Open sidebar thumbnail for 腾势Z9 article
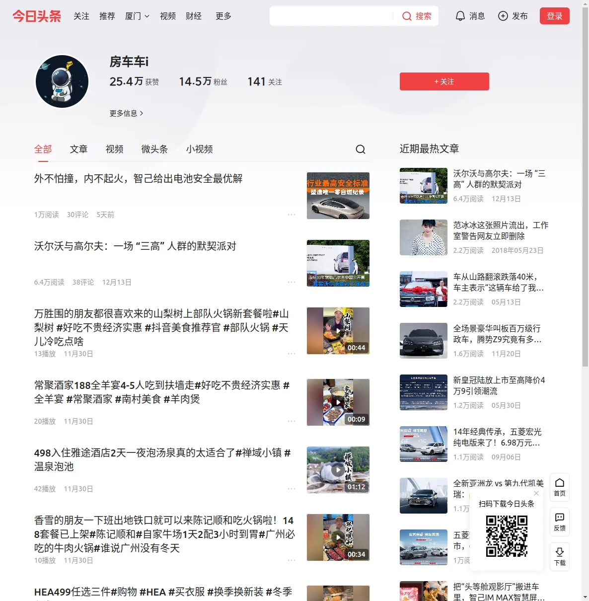The image size is (589, 601). click(424, 341)
